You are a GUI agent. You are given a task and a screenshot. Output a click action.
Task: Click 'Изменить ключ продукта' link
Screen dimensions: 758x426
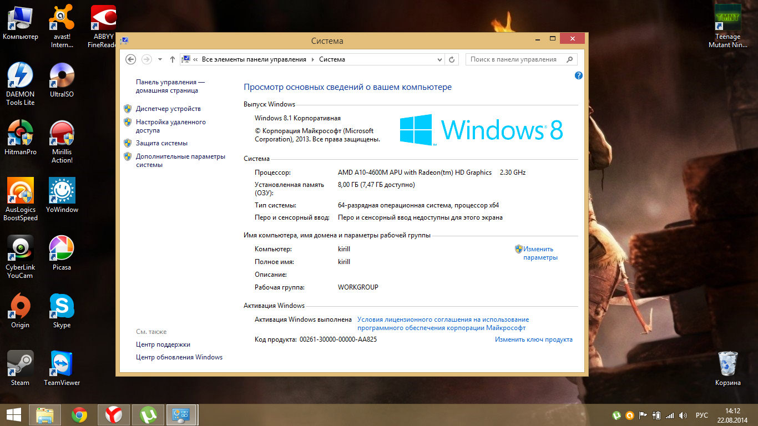click(534, 339)
